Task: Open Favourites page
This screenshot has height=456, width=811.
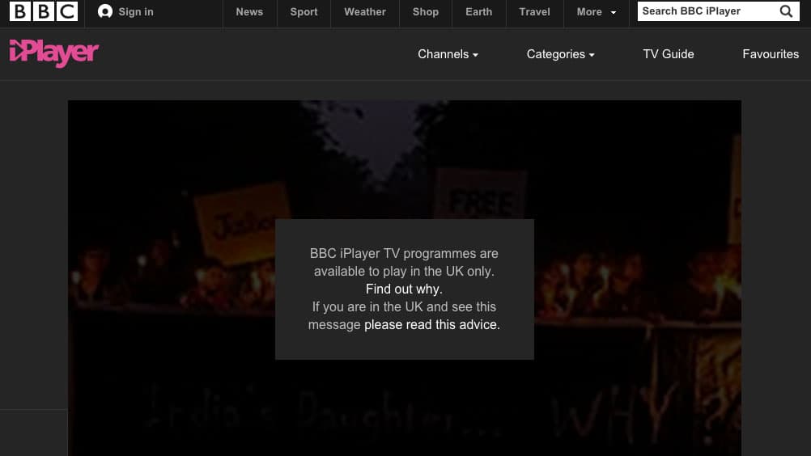Action: tap(771, 54)
